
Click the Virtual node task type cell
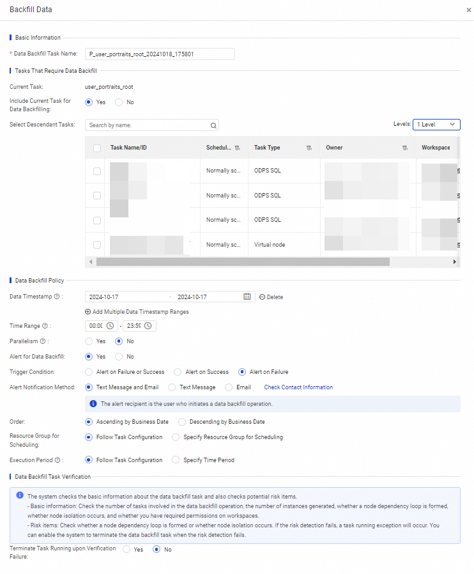pos(270,245)
